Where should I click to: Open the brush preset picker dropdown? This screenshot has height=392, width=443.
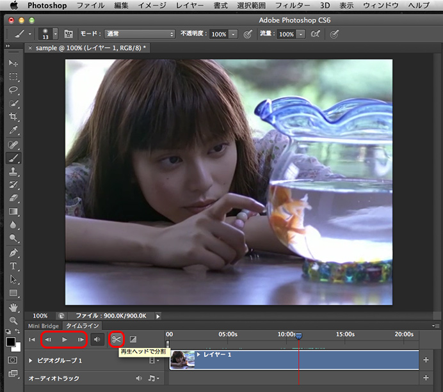tap(56, 34)
